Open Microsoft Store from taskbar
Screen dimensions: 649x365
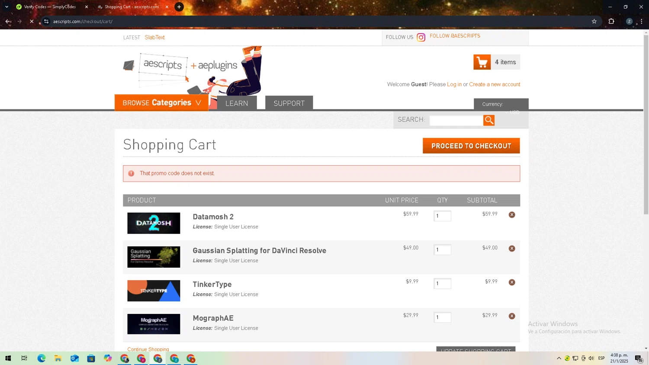[x=91, y=358]
